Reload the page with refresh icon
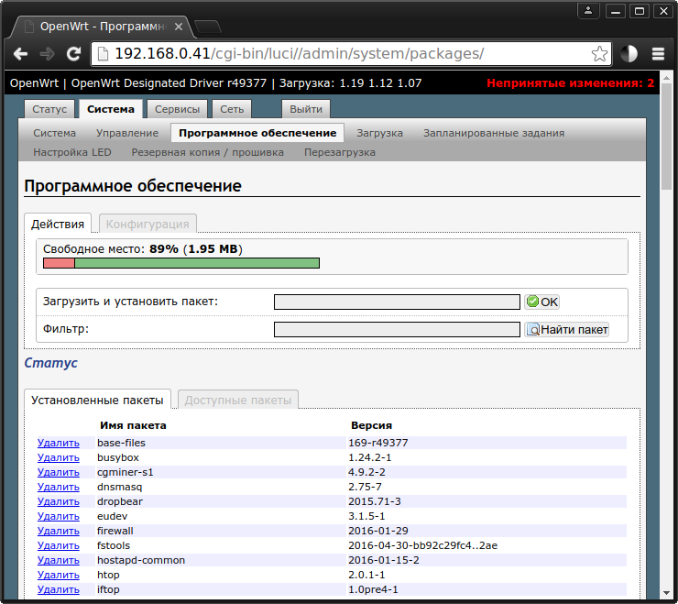 (x=74, y=53)
